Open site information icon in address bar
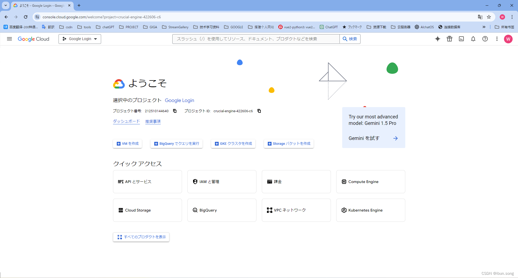The width and height of the screenshot is (518, 278). tap(37, 17)
